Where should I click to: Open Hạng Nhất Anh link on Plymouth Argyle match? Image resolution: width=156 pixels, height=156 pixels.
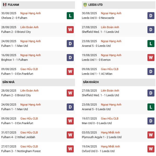[x=110, y=132]
